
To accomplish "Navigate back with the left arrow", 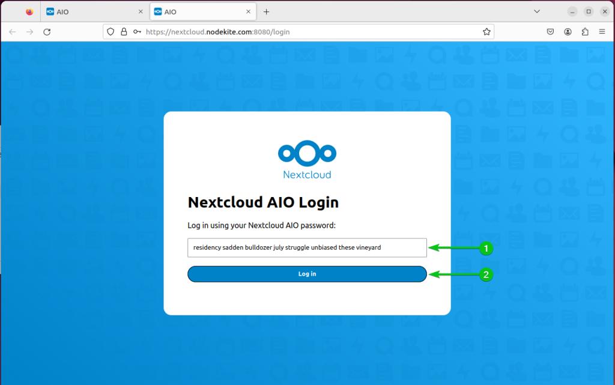I will coord(12,31).
